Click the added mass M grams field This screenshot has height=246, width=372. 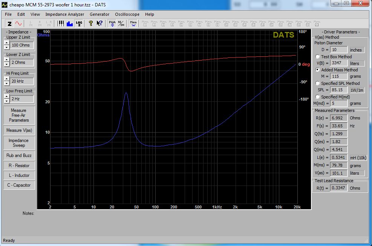pos(339,76)
